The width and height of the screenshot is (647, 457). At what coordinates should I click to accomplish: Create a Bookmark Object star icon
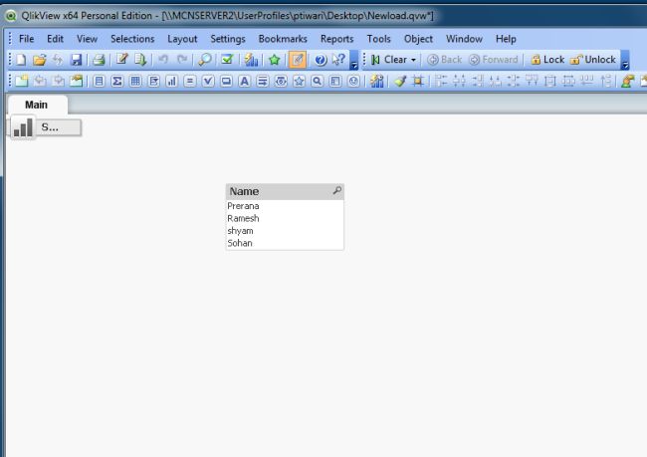click(x=299, y=81)
